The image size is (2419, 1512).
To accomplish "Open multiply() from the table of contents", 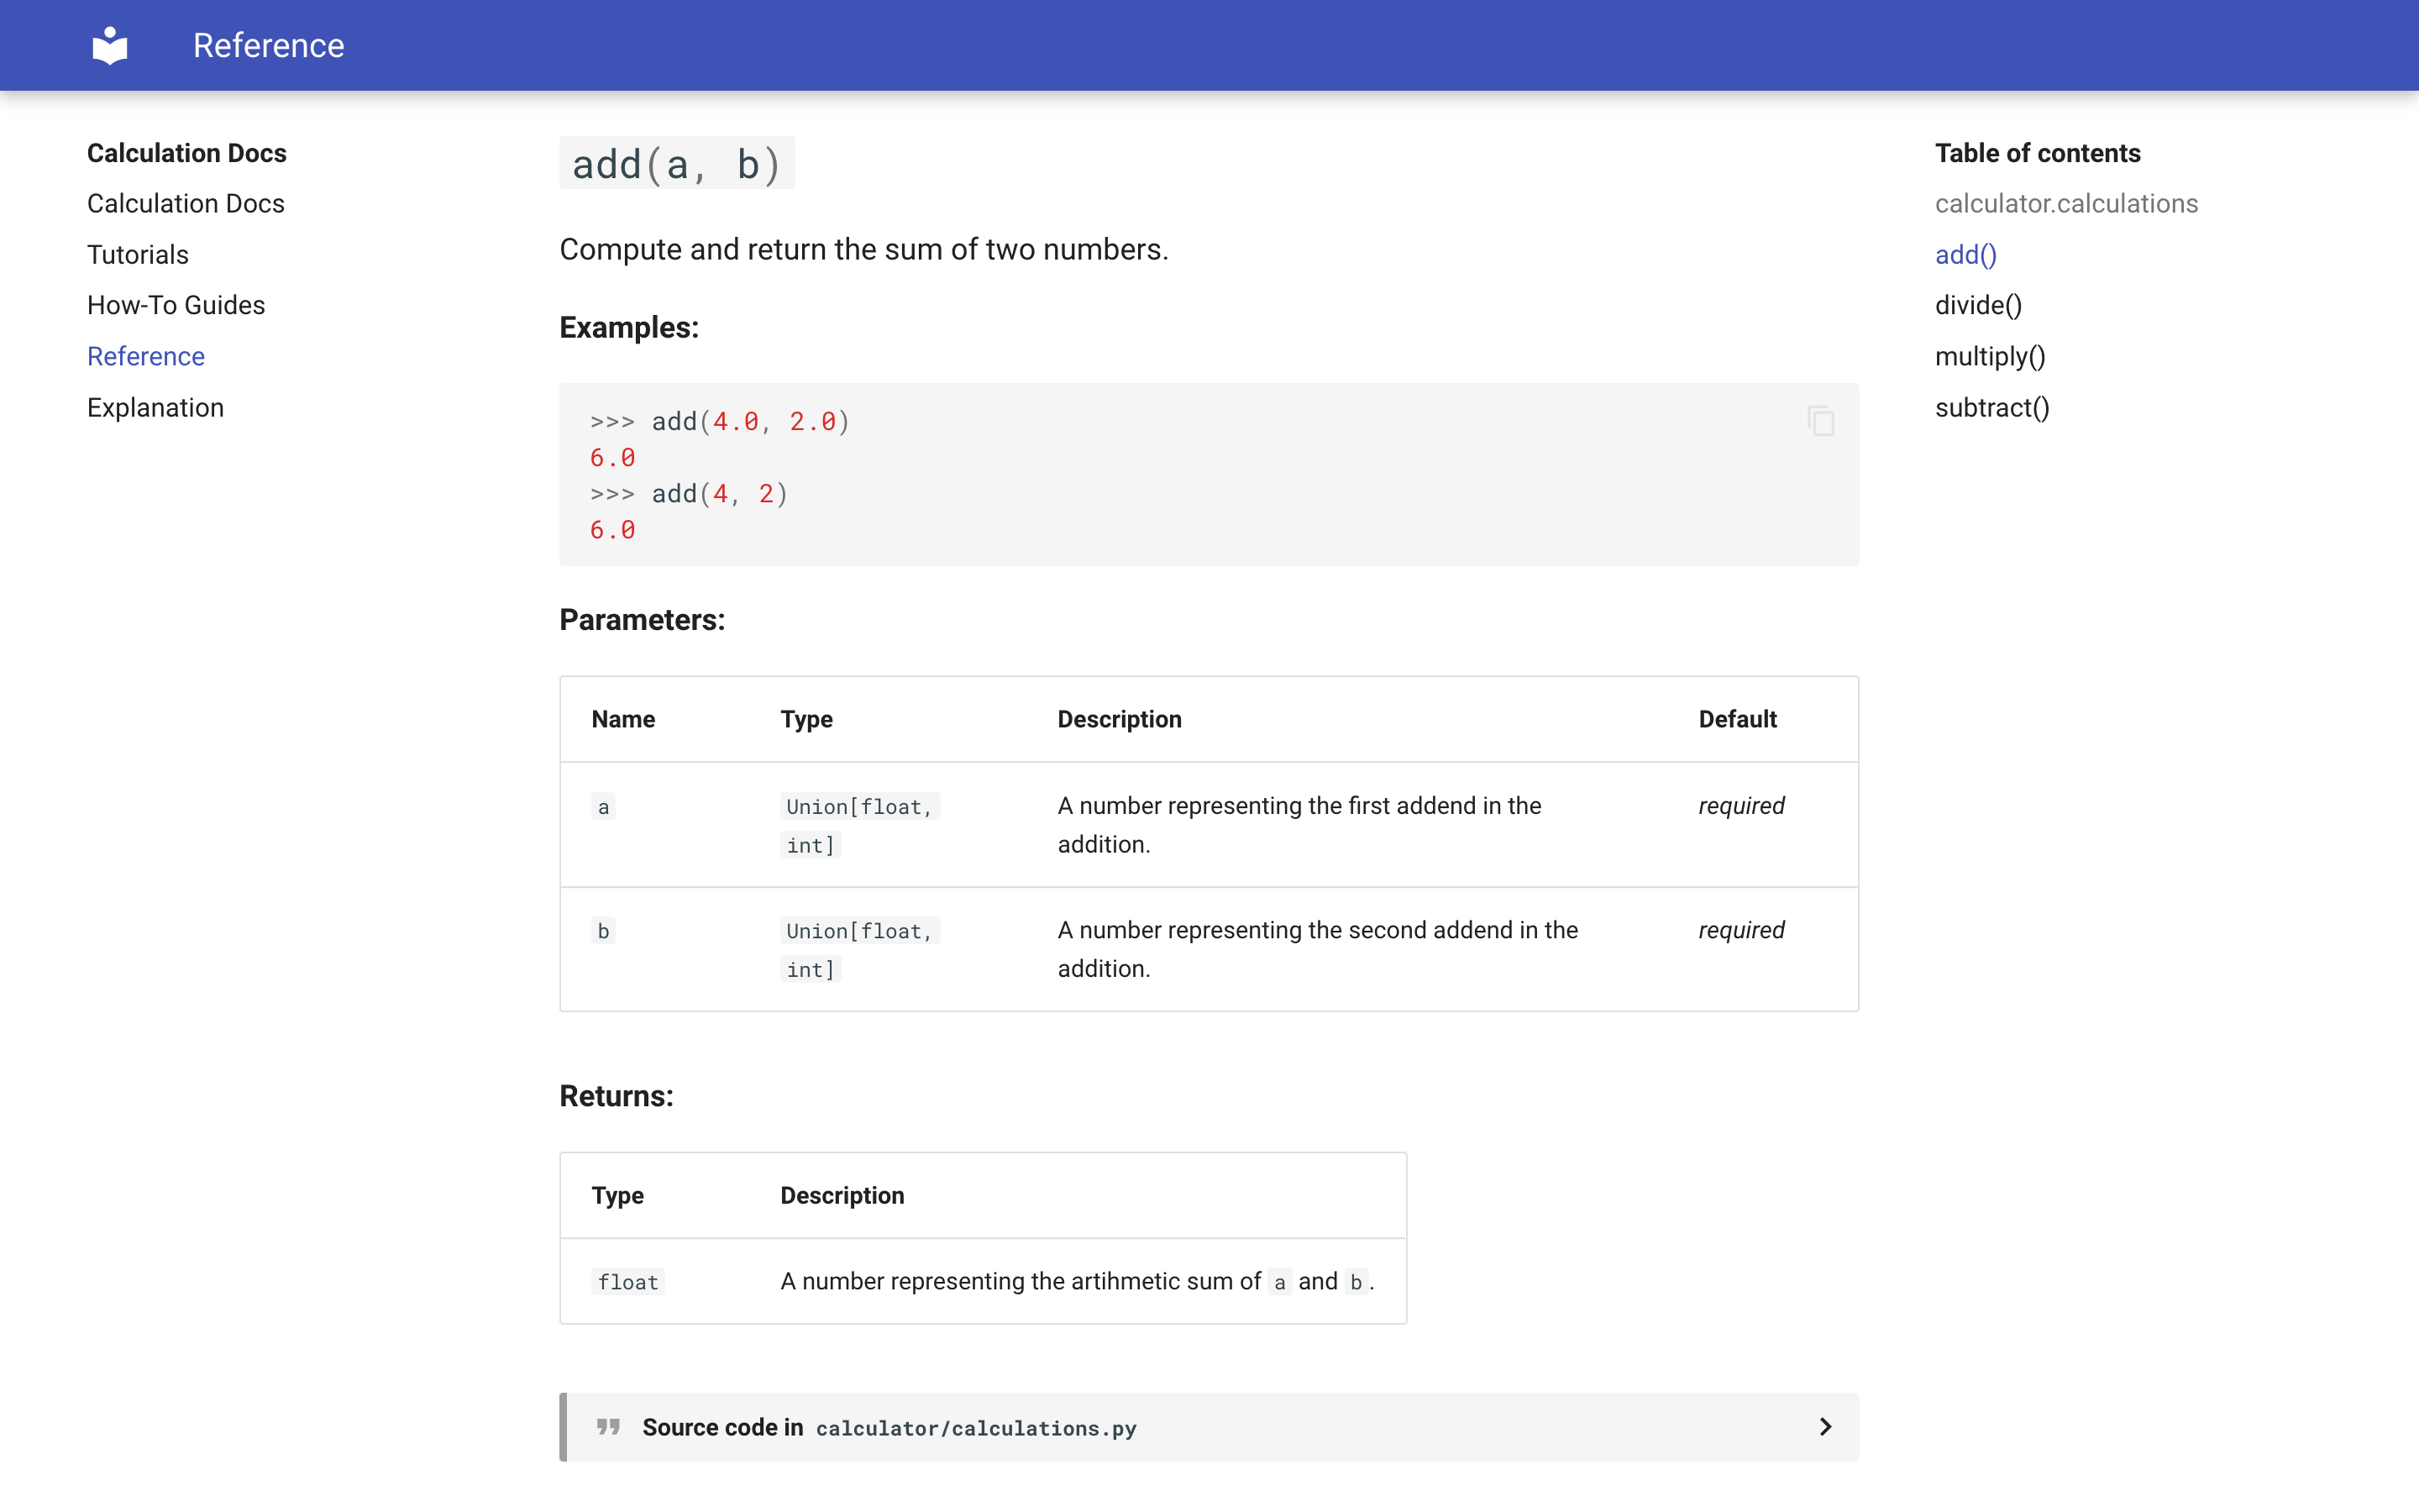I will pos(1988,356).
